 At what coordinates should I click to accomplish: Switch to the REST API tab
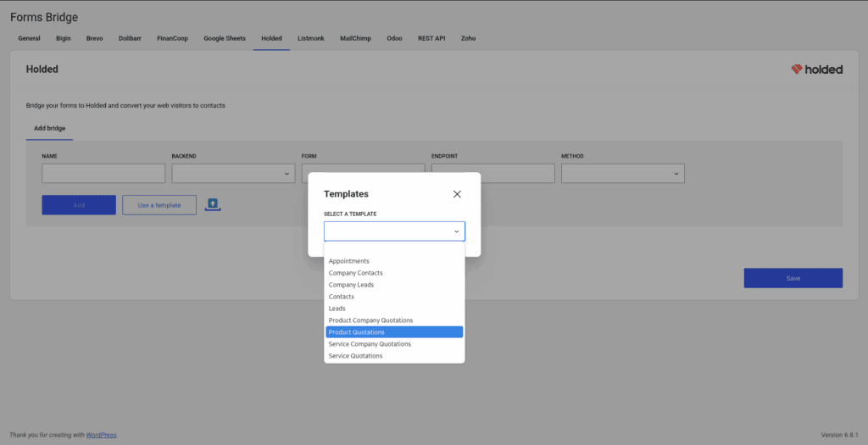431,38
